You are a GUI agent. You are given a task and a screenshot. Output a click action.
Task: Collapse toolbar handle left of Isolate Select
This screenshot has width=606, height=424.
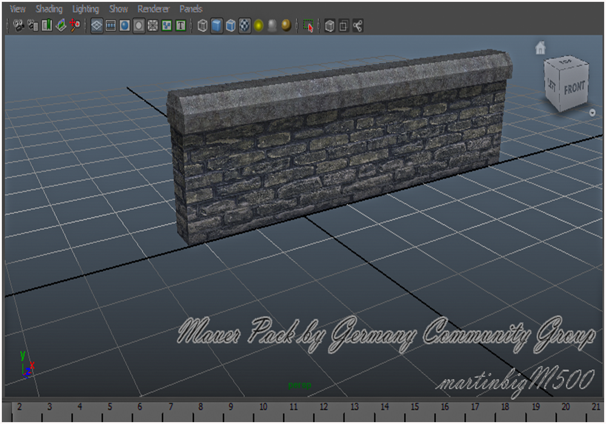click(x=297, y=26)
